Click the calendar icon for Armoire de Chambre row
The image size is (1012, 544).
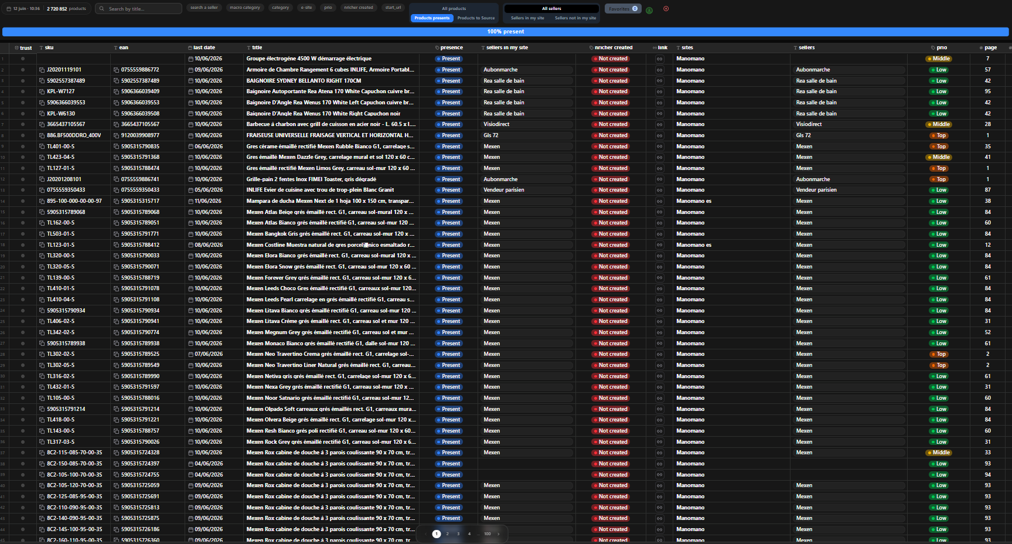(x=190, y=70)
